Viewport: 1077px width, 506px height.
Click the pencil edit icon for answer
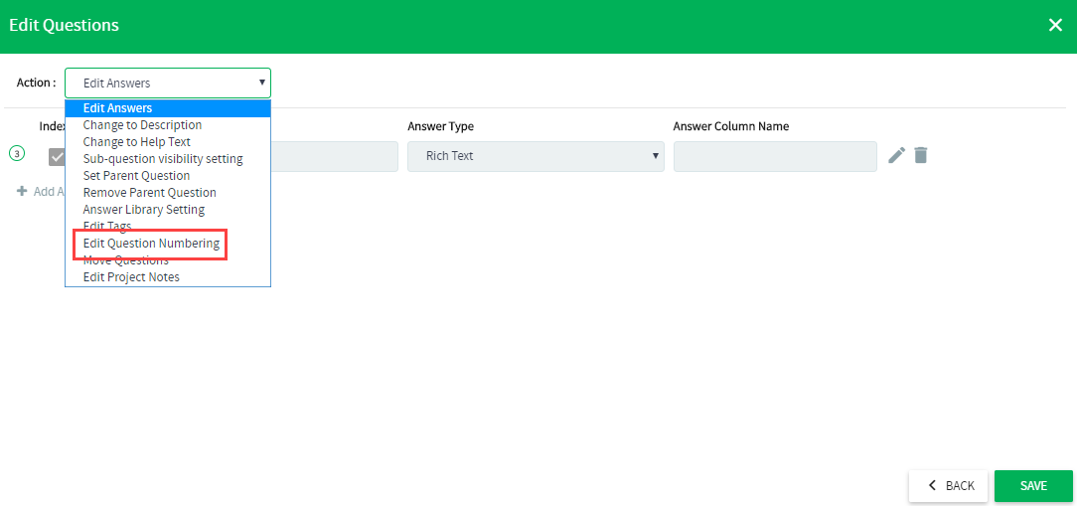tap(896, 155)
